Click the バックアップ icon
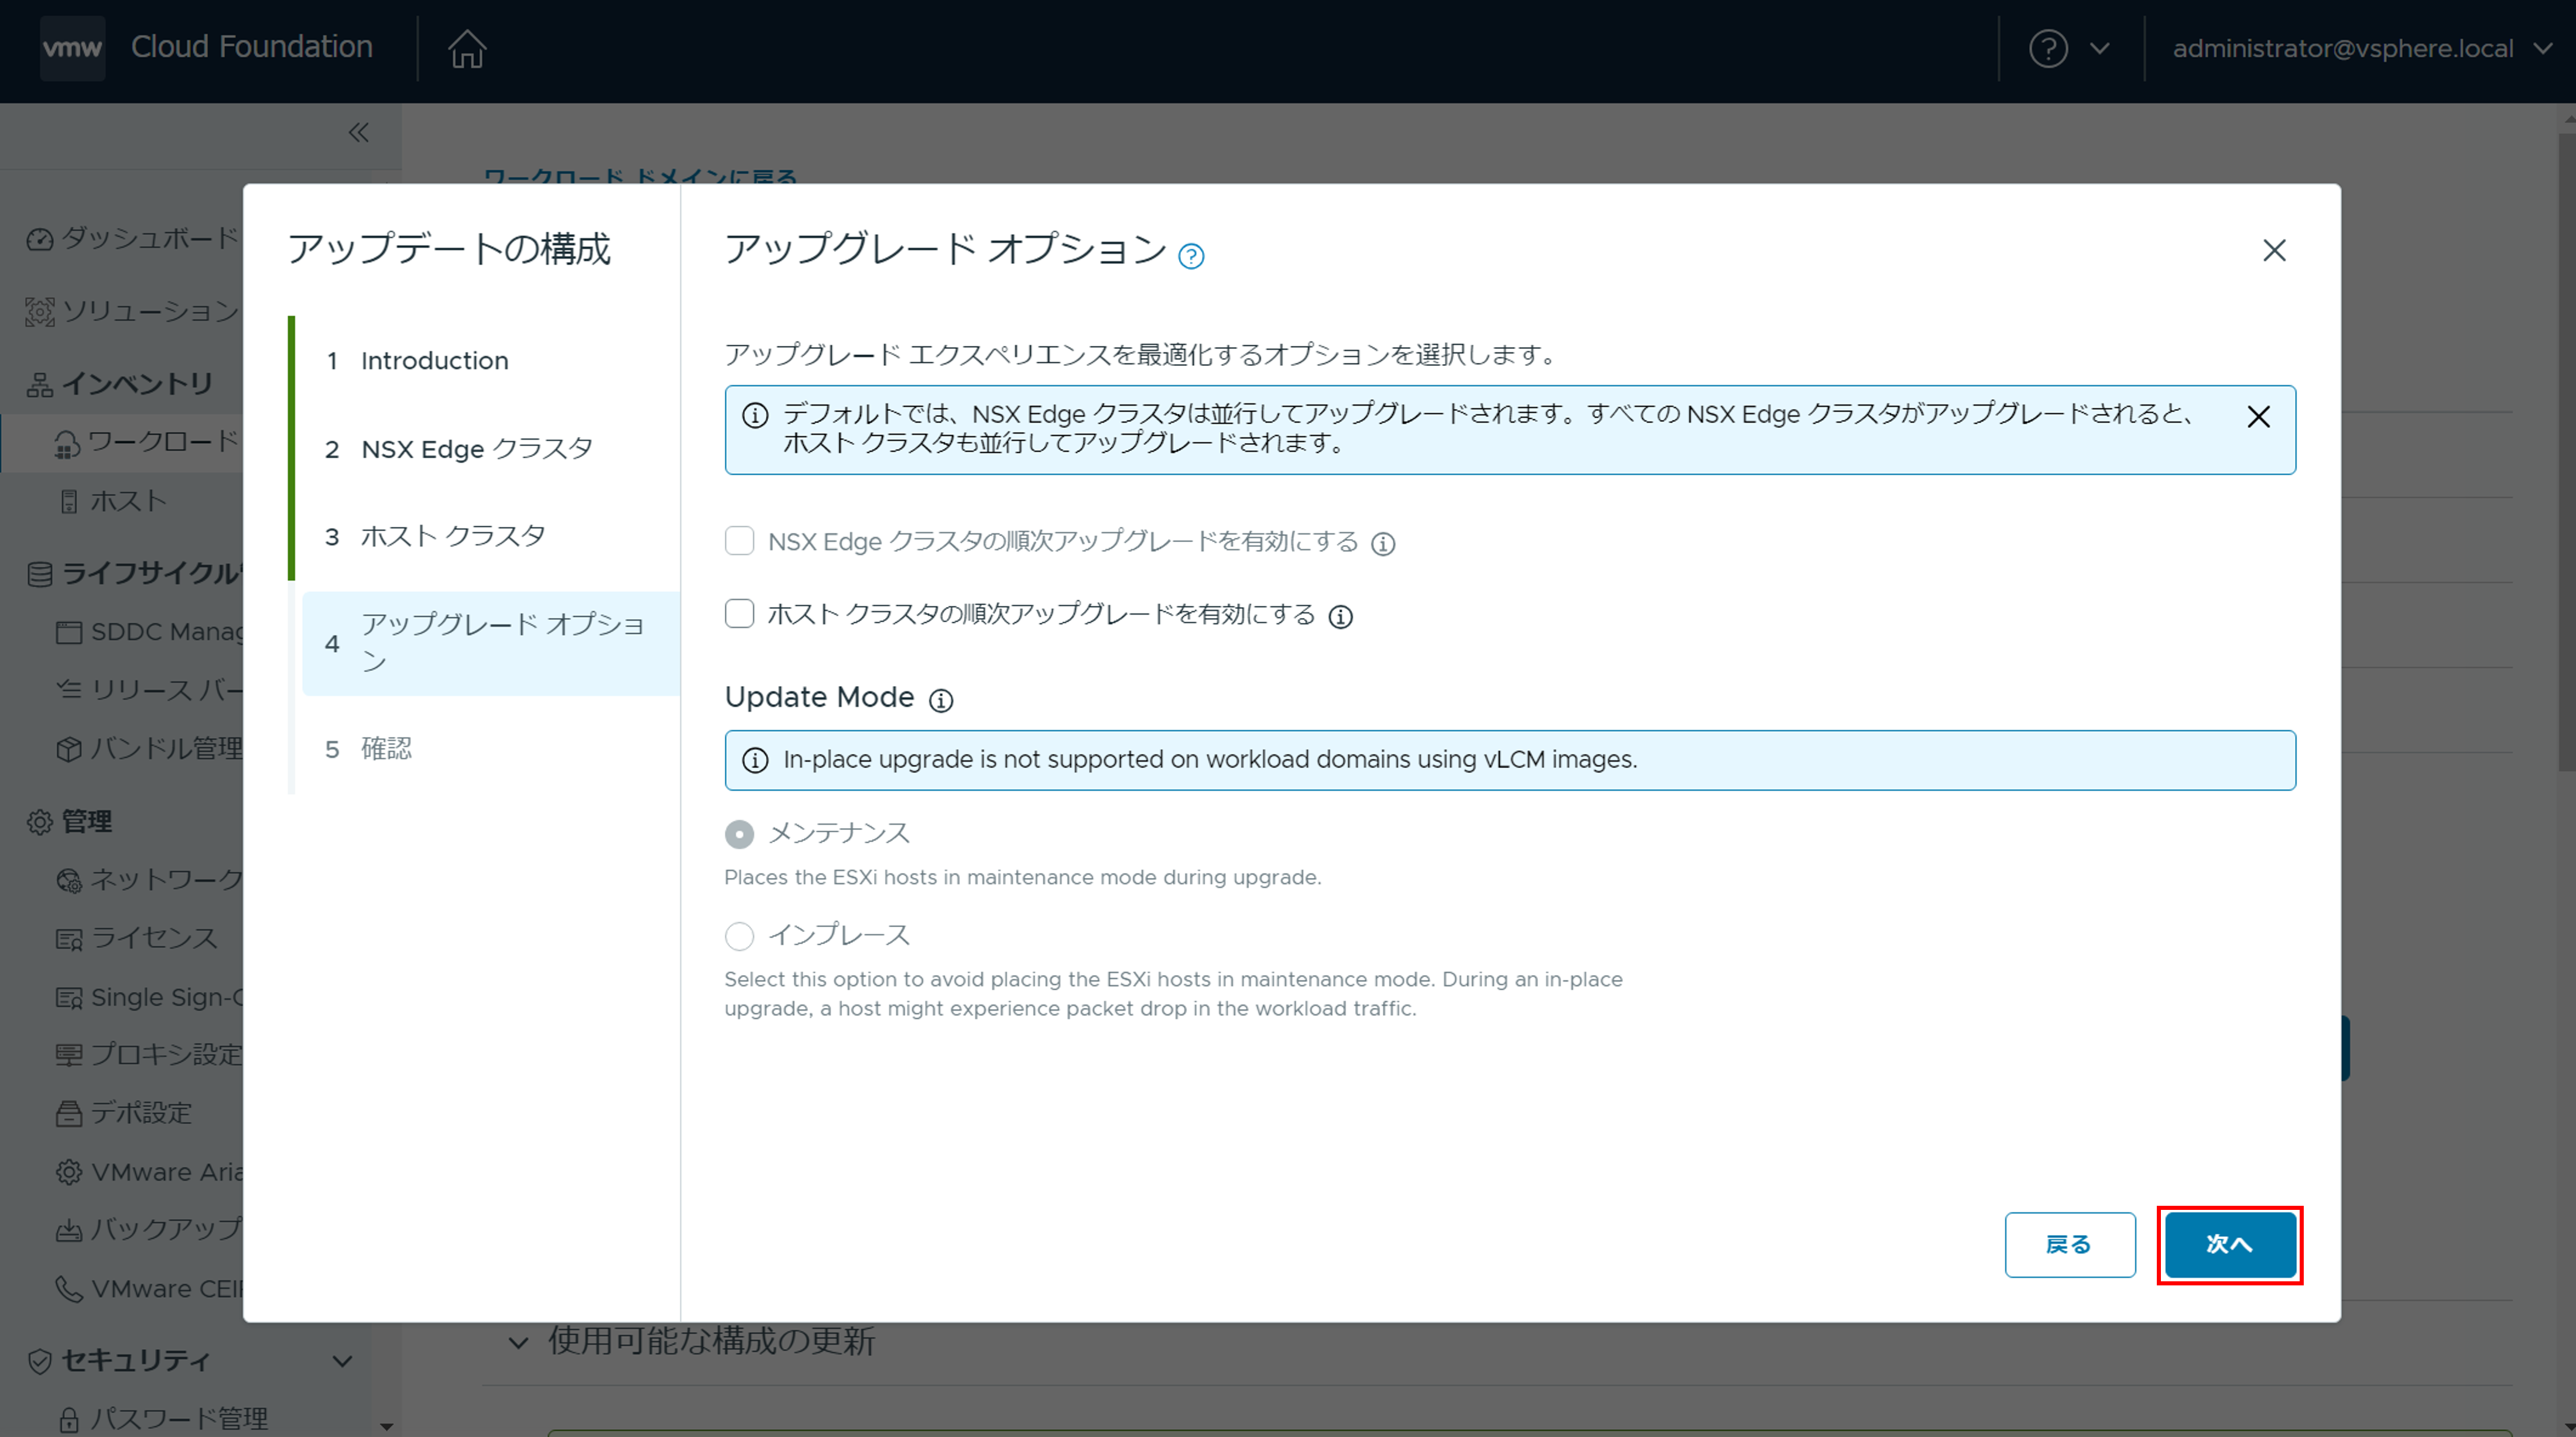The width and height of the screenshot is (2576, 1437). click(x=69, y=1230)
